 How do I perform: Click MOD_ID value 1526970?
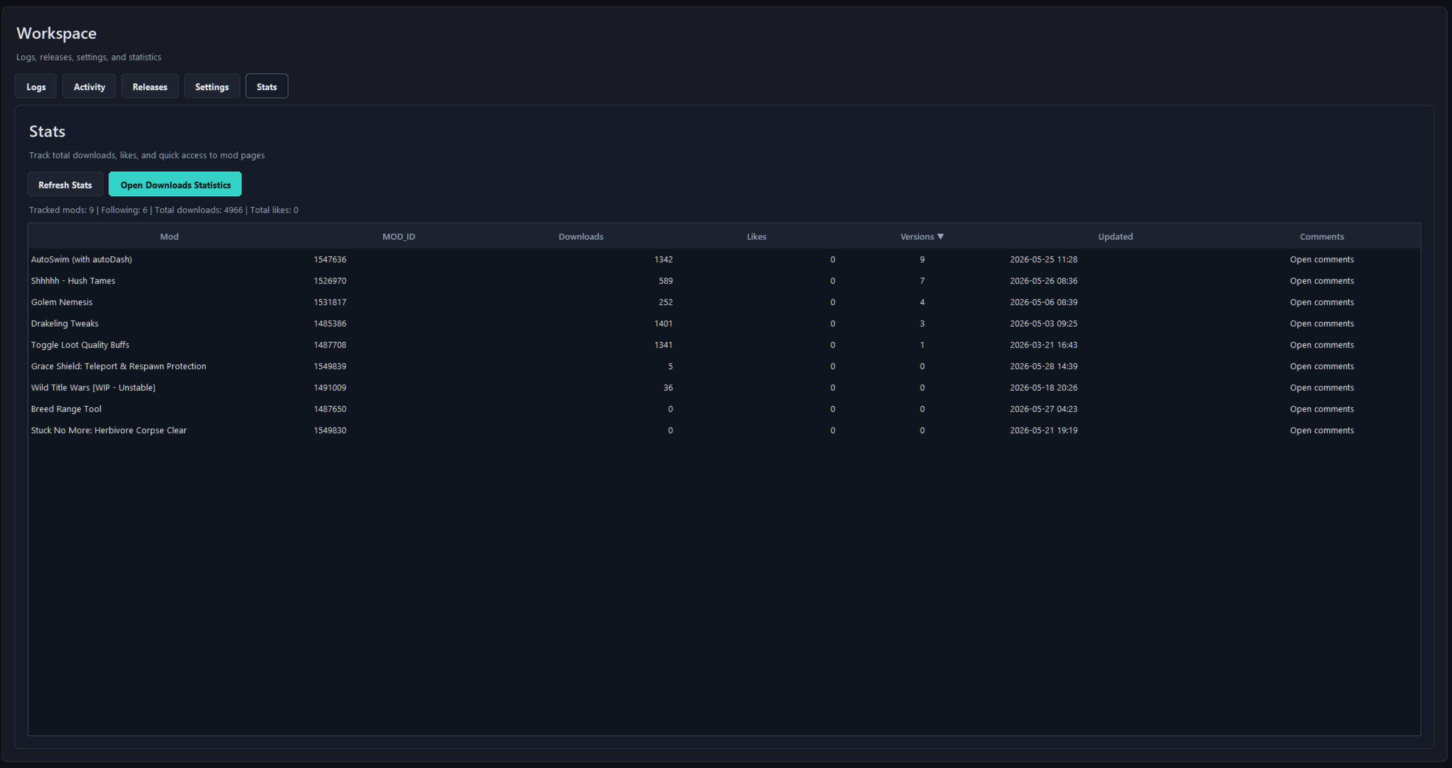click(x=330, y=281)
